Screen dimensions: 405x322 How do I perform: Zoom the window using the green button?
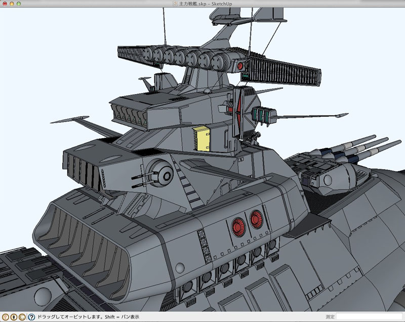click(x=19, y=4)
